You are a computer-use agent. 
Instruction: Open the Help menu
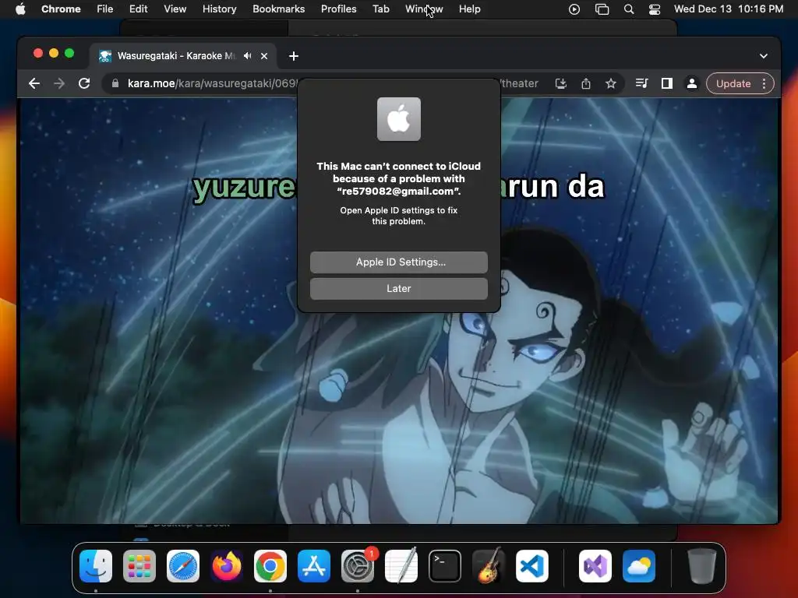tap(469, 9)
